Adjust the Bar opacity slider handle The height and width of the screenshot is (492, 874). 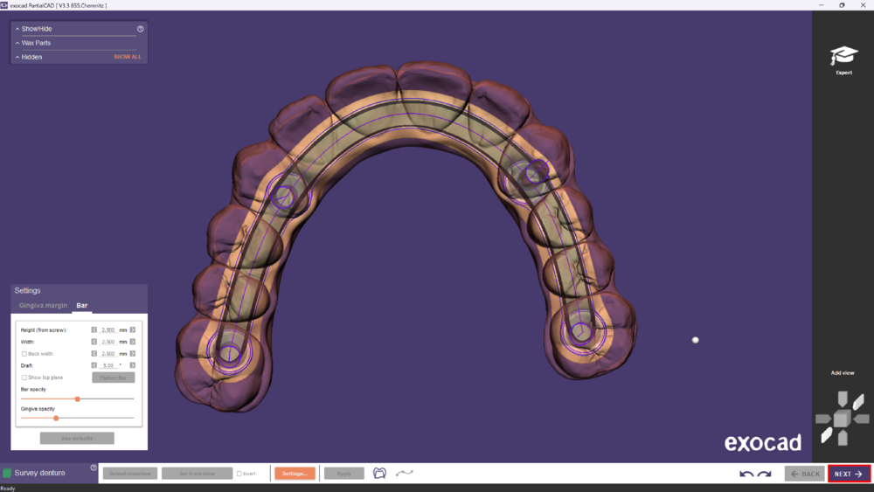coord(78,399)
